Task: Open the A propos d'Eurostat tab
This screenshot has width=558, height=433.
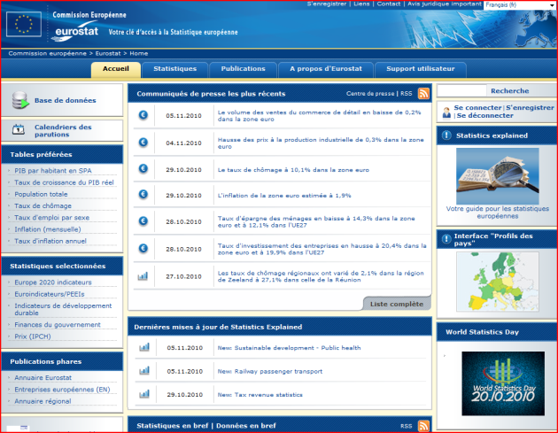Action: click(326, 69)
